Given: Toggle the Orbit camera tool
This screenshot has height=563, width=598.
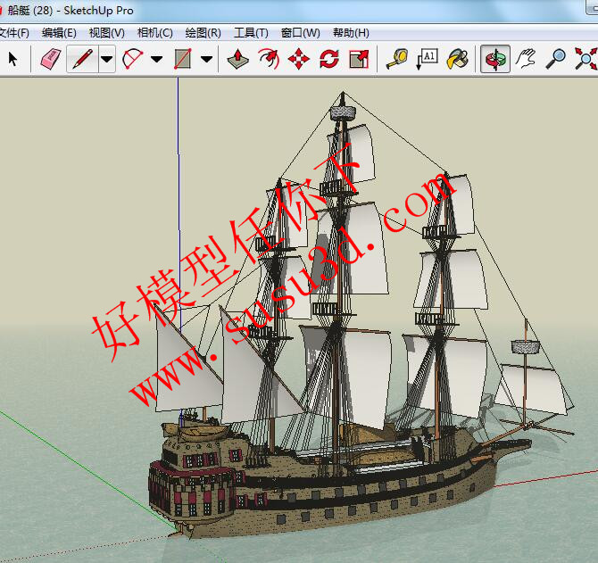Looking at the screenshot, I should pyautogui.click(x=495, y=59).
